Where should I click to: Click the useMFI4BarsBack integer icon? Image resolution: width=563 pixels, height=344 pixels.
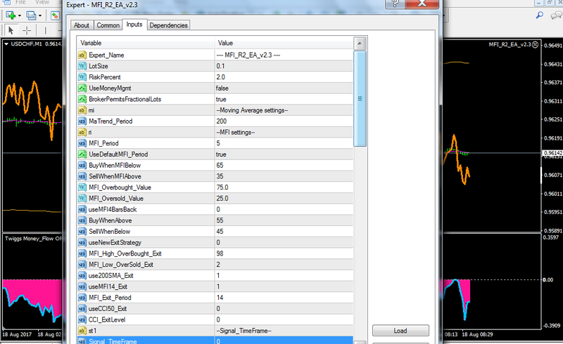click(82, 209)
